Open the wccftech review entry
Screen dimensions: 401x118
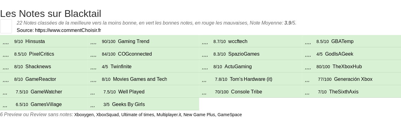click(238, 41)
